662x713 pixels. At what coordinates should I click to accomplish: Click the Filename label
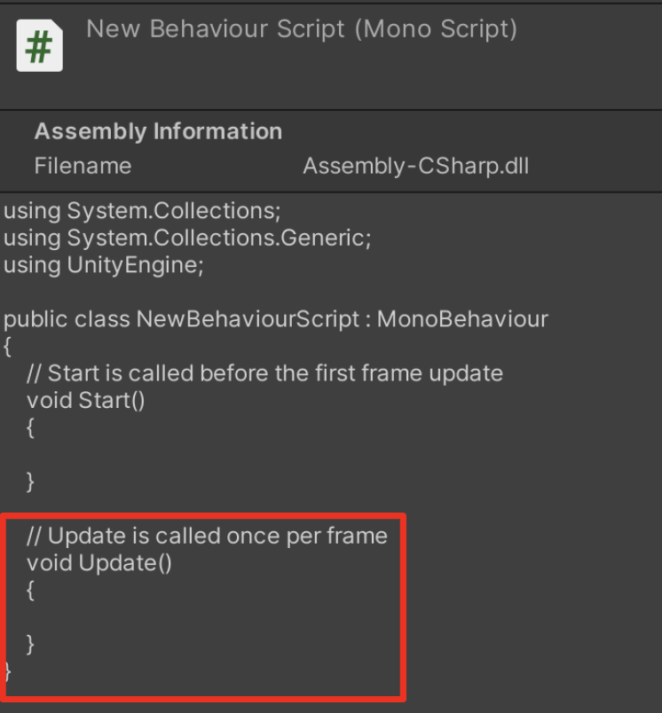tap(83, 166)
